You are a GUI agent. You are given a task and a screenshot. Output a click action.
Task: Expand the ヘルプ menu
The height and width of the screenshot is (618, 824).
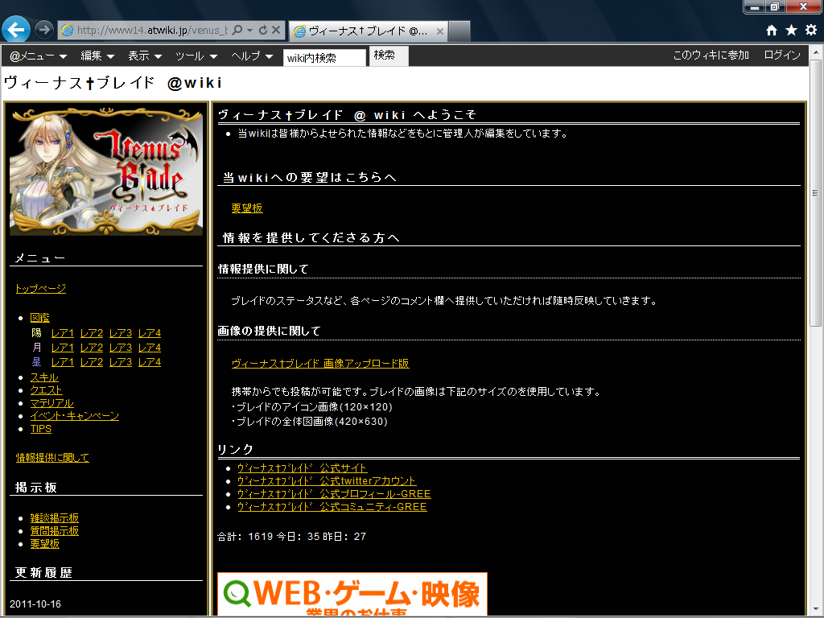point(252,56)
